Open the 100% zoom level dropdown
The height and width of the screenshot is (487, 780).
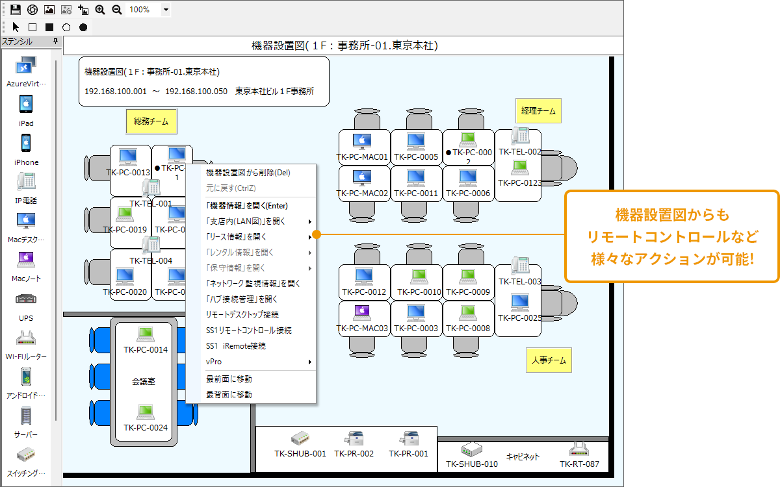point(166,10)
